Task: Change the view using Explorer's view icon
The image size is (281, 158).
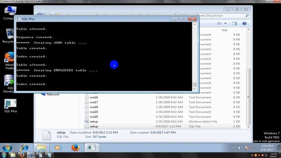Action: tap(220, 23)
